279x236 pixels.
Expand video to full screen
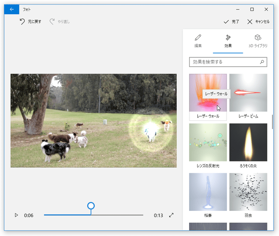(171, 215)
